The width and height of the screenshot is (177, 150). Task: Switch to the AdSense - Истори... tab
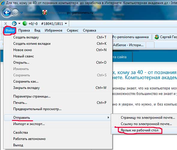128,45
